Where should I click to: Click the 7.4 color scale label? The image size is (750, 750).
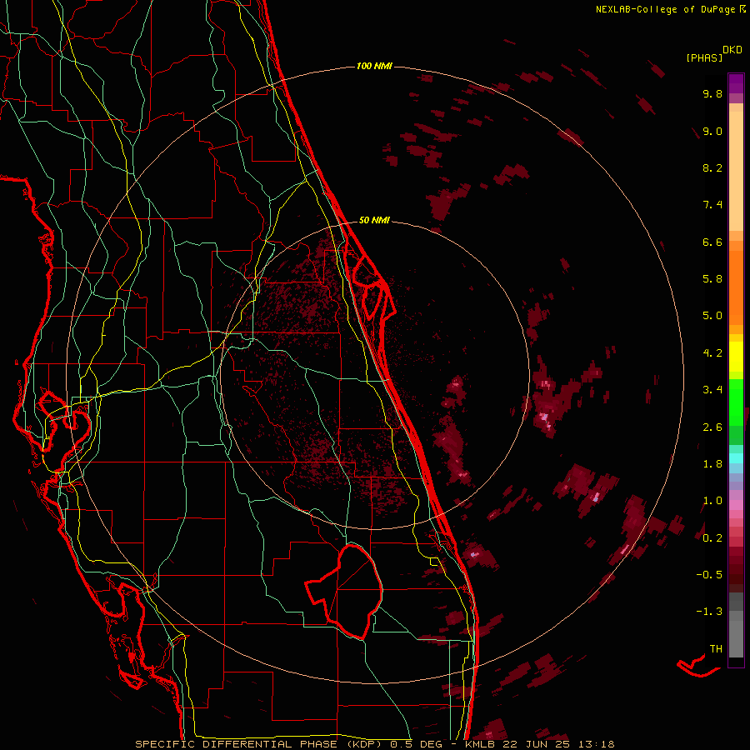pos(712,205)
